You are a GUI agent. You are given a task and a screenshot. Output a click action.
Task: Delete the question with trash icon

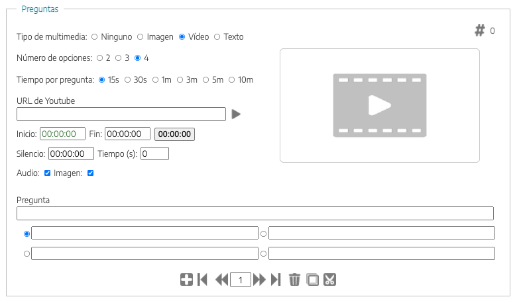(295, 280)
